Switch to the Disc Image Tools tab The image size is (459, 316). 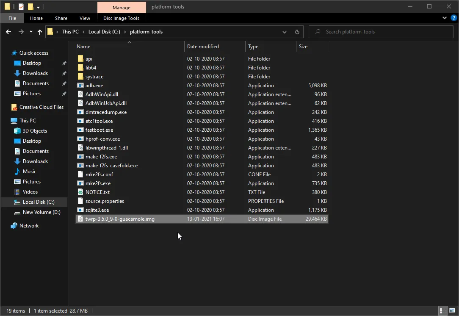click(x=122, y=18)
